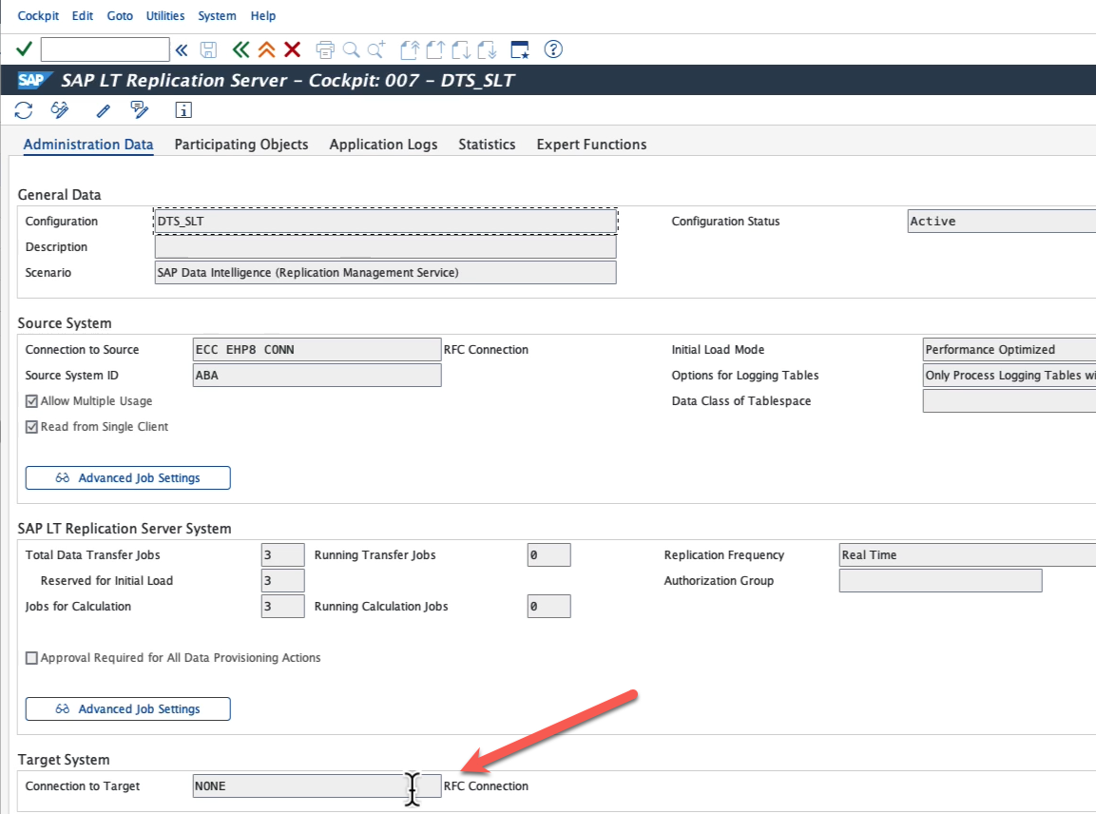Click the orange Exit up-arrow icon

tap(266, 49)
